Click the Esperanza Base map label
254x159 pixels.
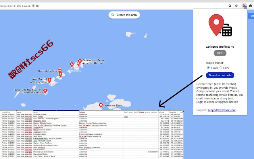coord(112,105)
